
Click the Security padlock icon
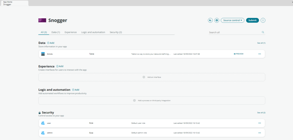click(39, 113)
